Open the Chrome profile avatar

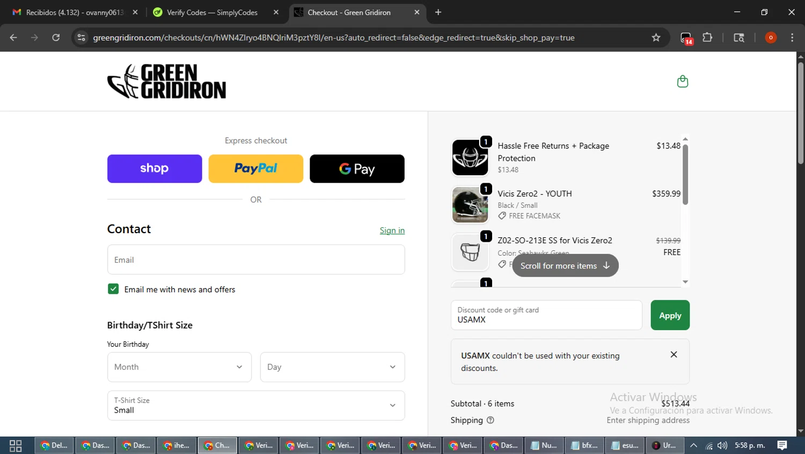(x=771, y=38)
